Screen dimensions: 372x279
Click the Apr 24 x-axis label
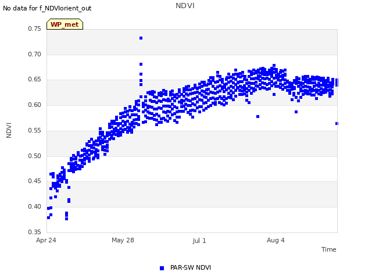(46, 240)
